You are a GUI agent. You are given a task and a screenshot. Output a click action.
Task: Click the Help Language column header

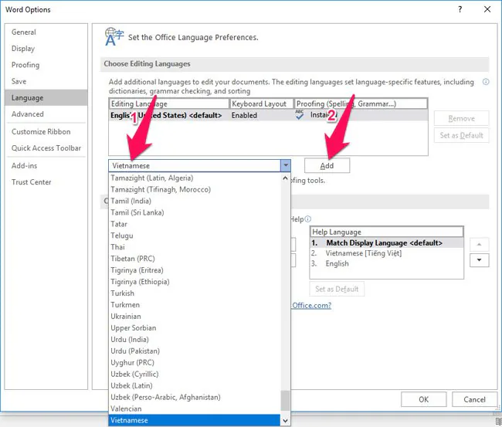point(386,232)
